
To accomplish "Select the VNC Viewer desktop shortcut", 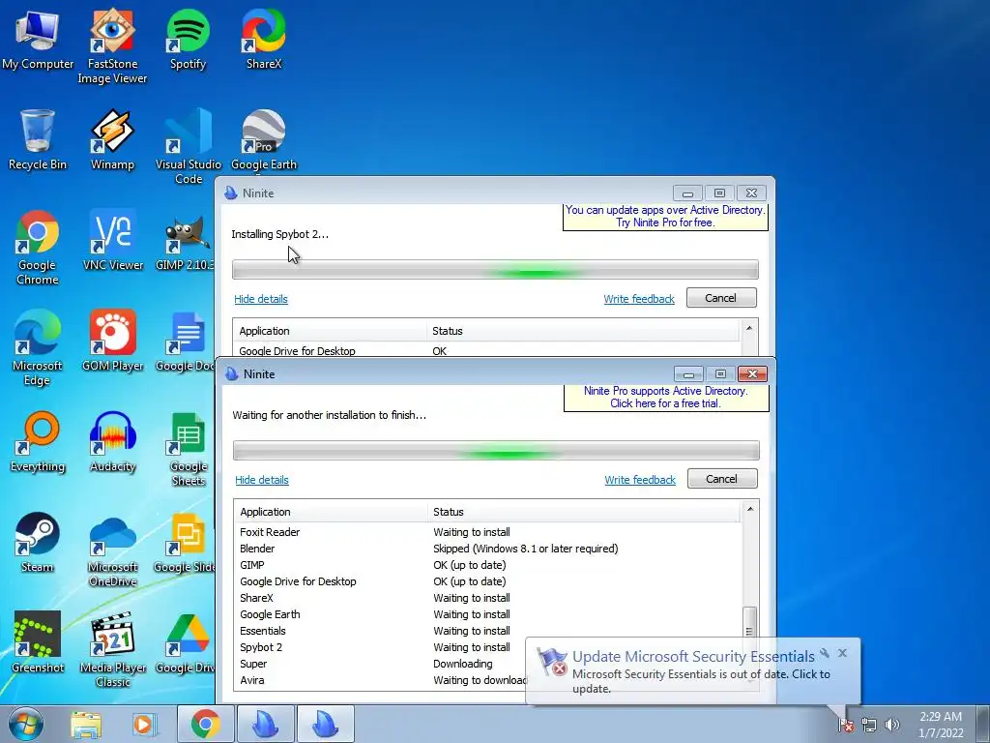I will click(x=113, y=240).
